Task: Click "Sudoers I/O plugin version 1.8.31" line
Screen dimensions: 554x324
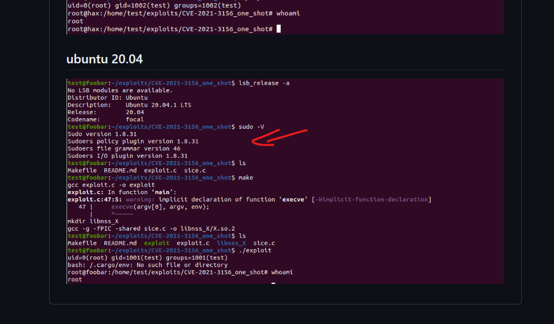Action: [127, 156]
